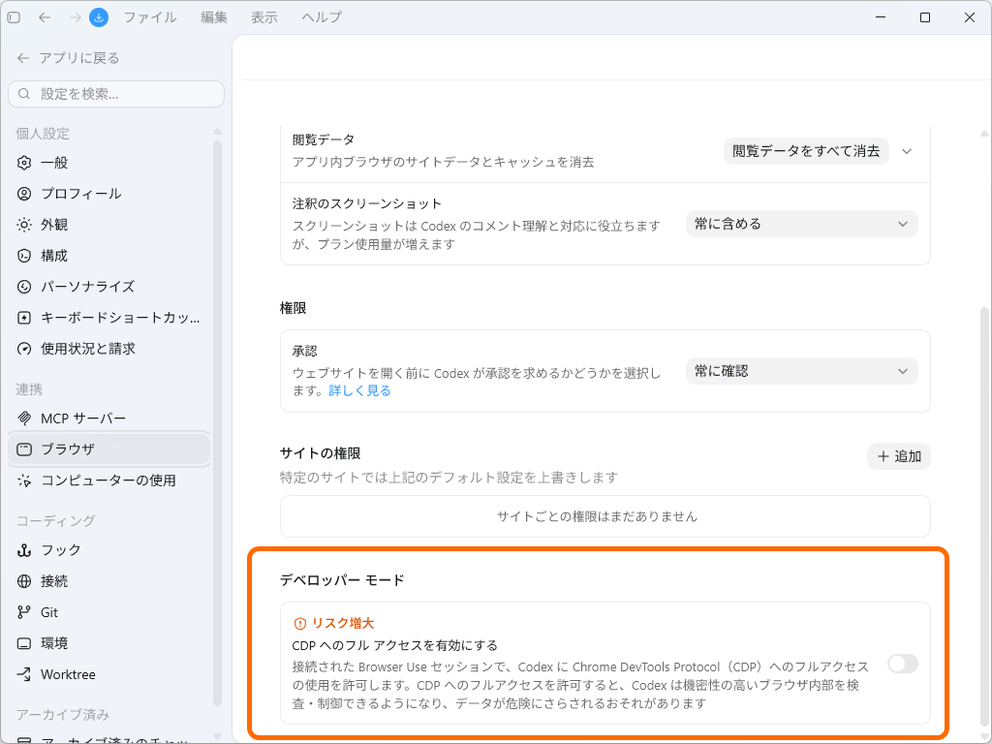Image resolution: width=992 pixels, height=744 pixels.
Task: Expand chevron beside 閲覧データをすべて消去
Action: tap(907, 151)
